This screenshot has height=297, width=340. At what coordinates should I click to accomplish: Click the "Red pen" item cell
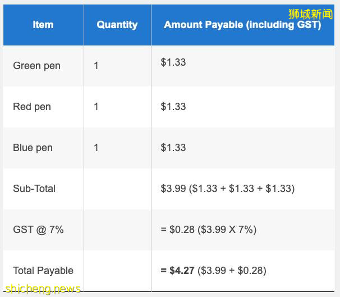point(32,107)
